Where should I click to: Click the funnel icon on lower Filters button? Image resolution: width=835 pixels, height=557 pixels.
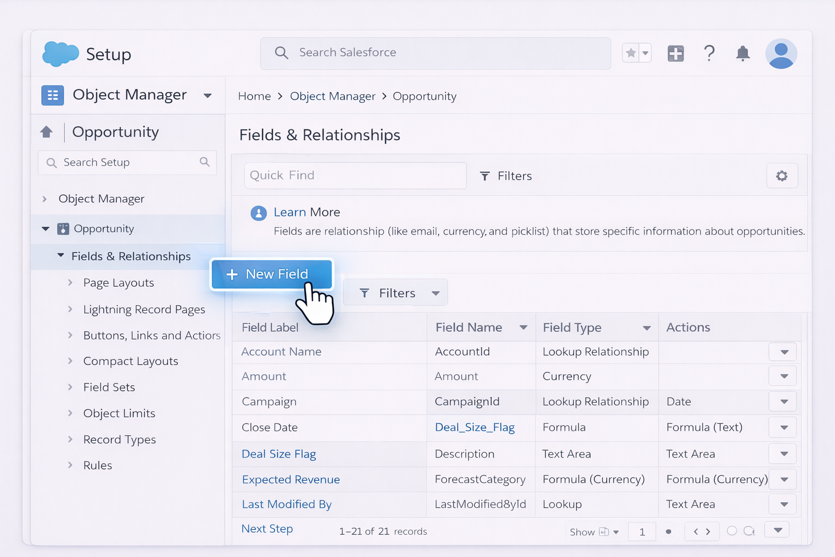click(365, 293)
